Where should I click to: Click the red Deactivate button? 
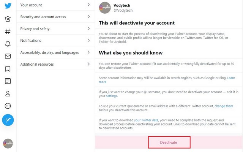click(169, 142)
